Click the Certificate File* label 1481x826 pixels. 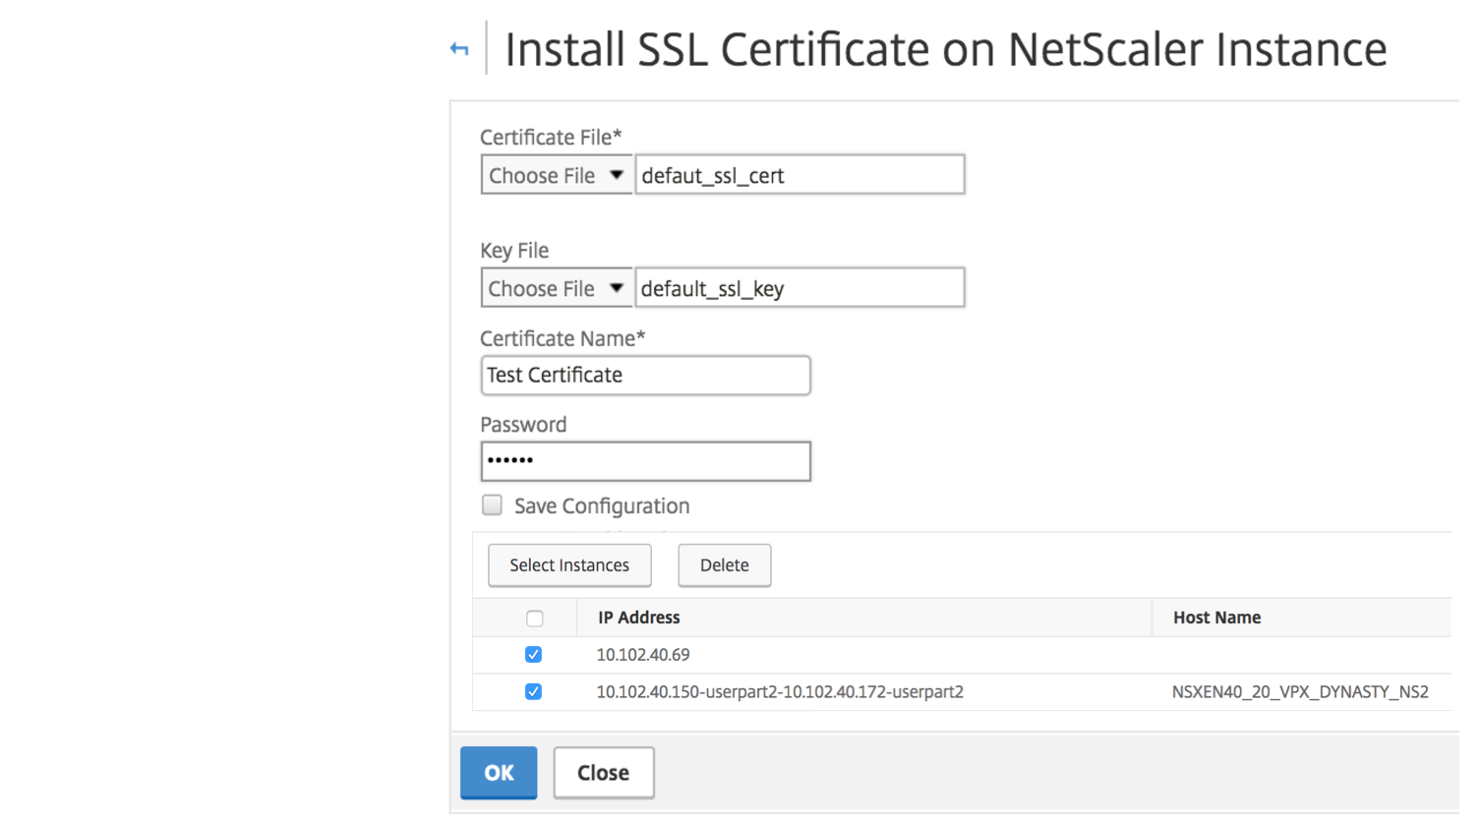(551, 137)
